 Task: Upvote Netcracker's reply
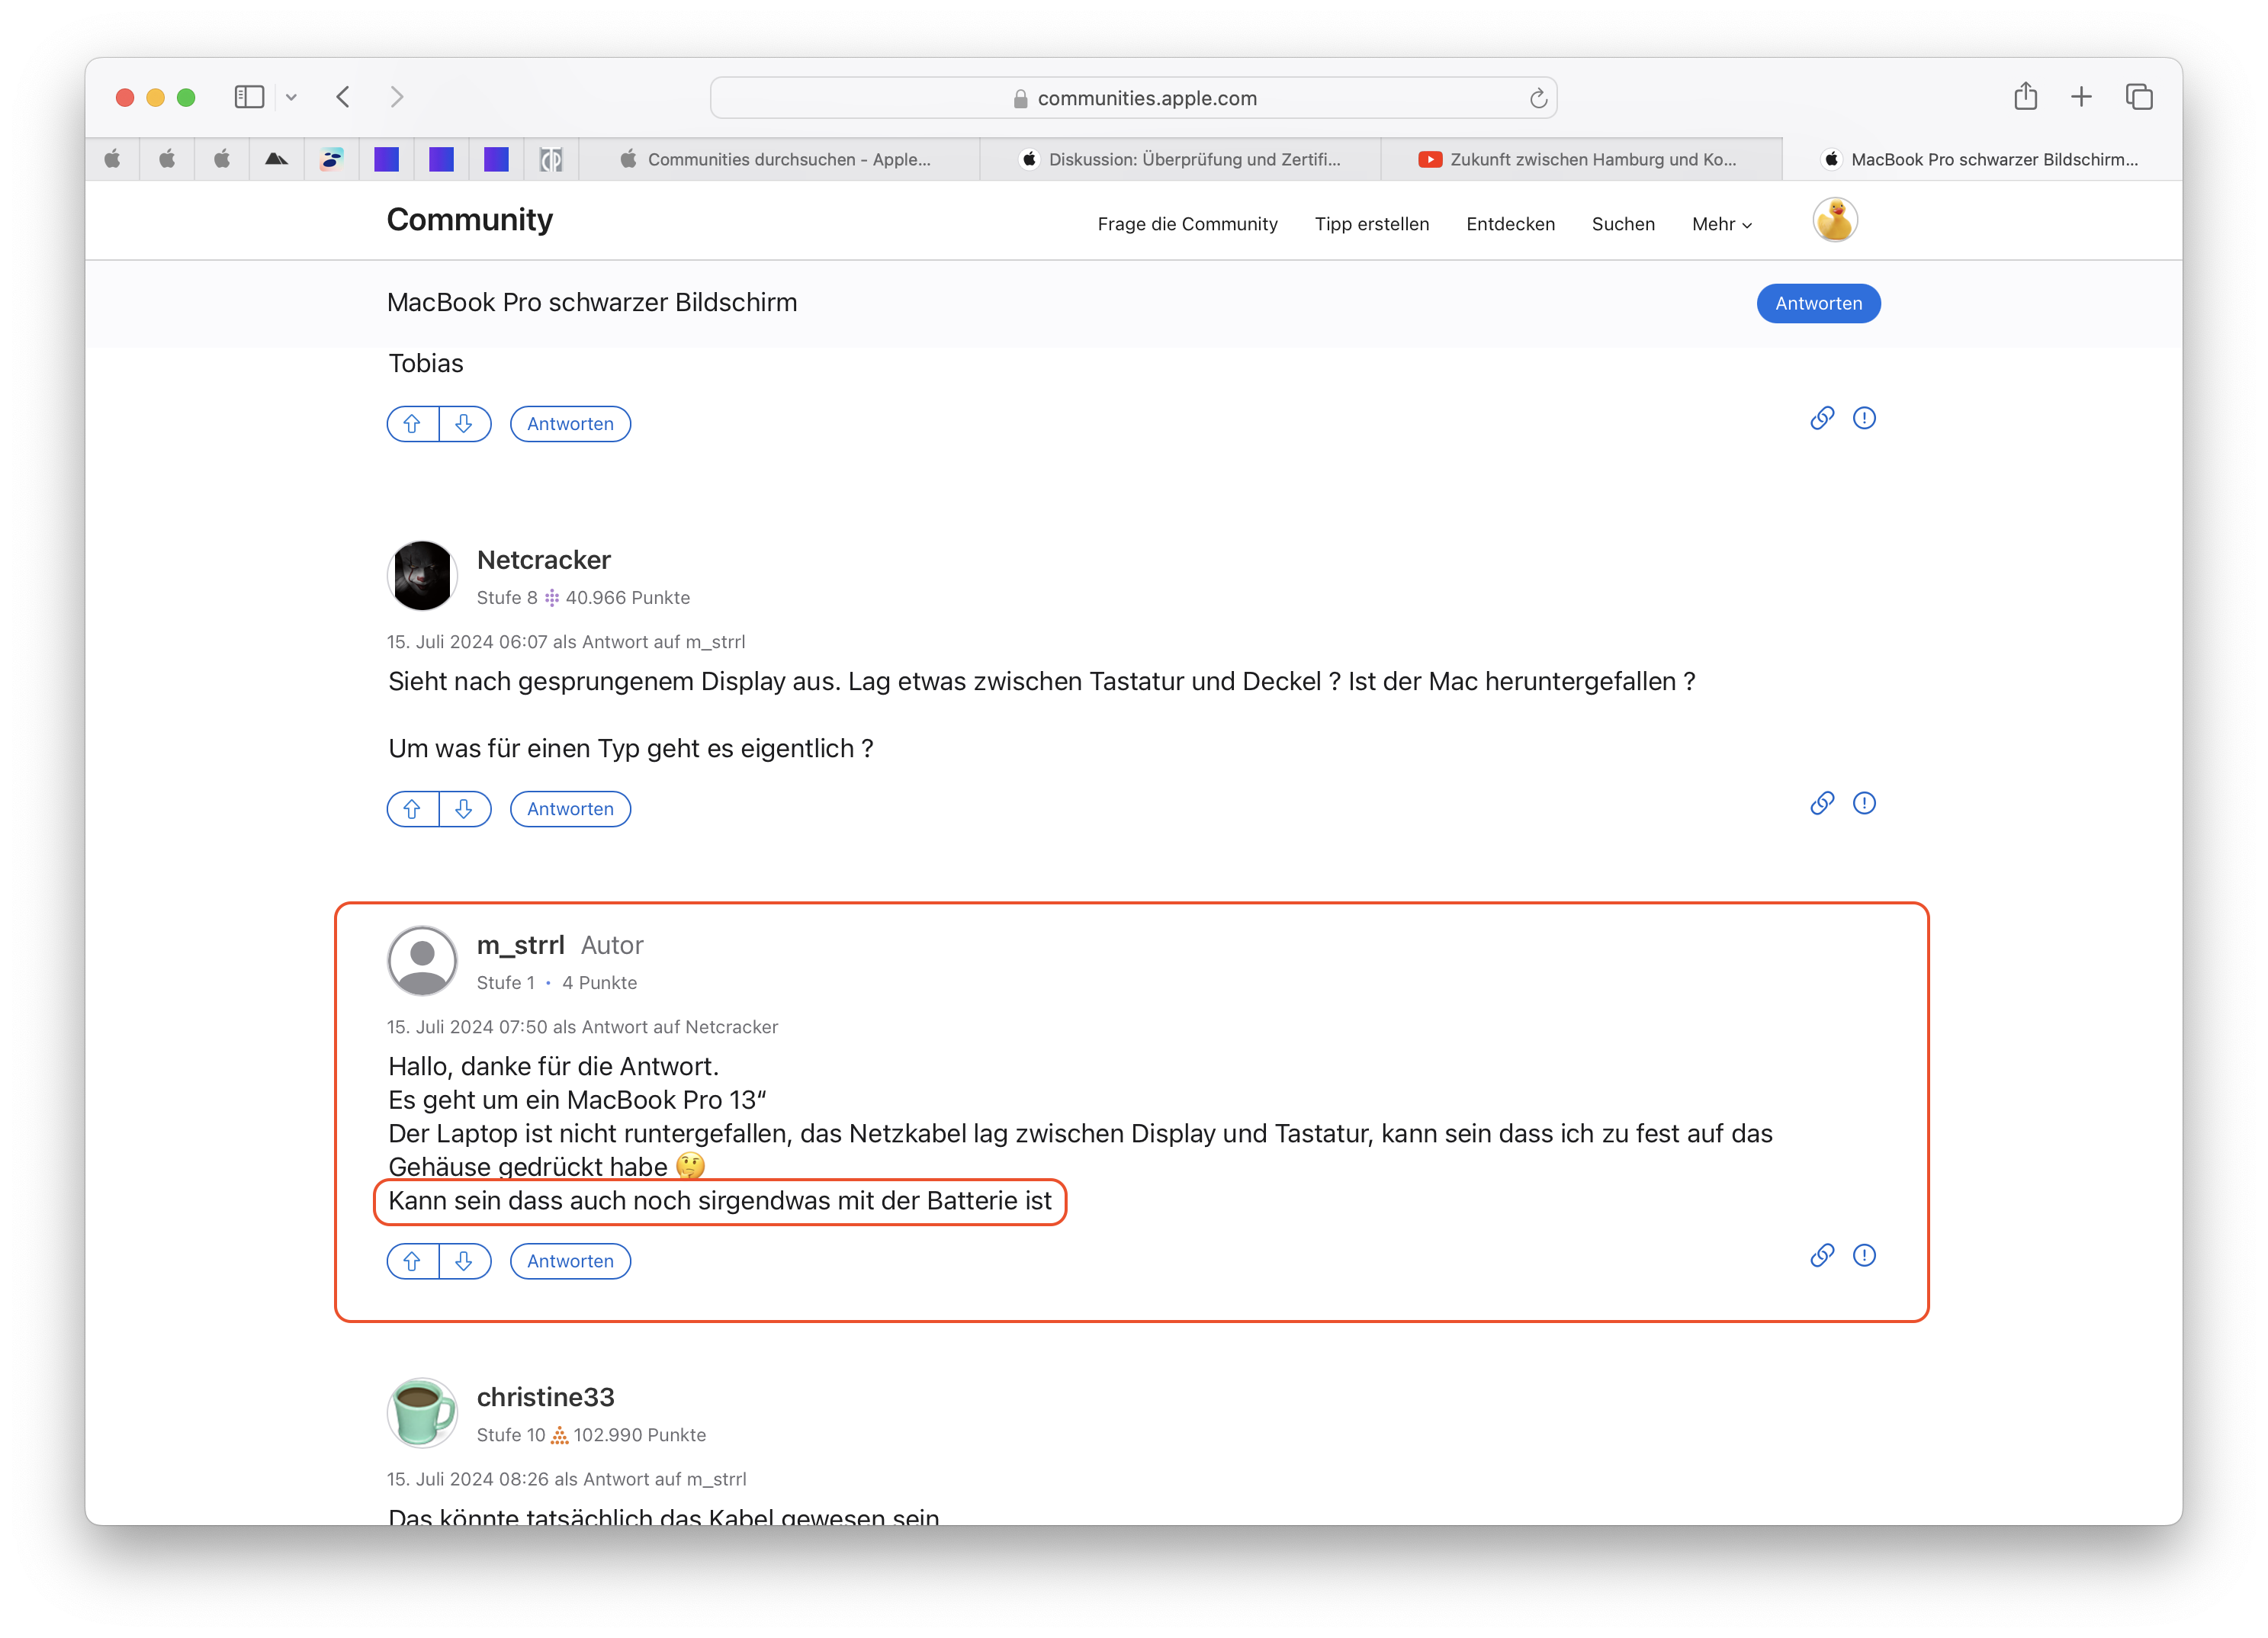pyautogui.click(x=412, y=809)
